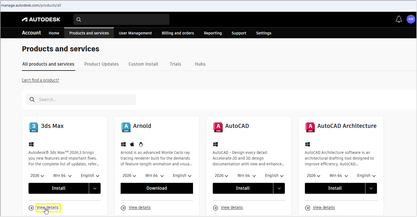The height and width of the screenshot is (217, 417).
Task: Open notifications via the bell icon
Action: [x=399, y=19]
